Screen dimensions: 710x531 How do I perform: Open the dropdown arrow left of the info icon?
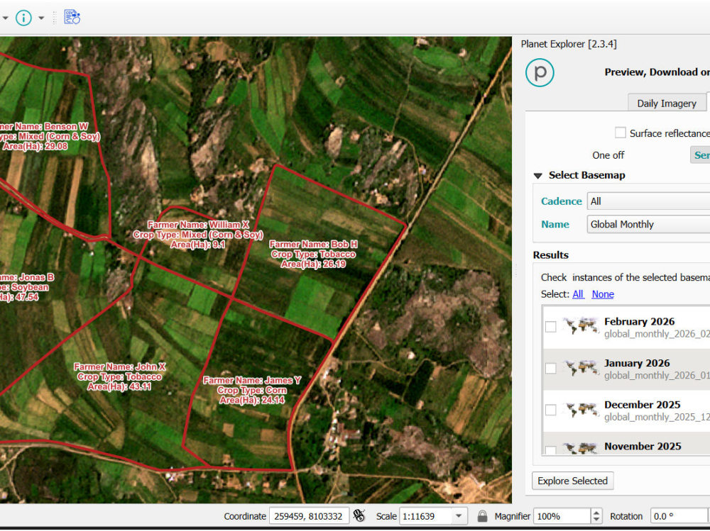5,18
